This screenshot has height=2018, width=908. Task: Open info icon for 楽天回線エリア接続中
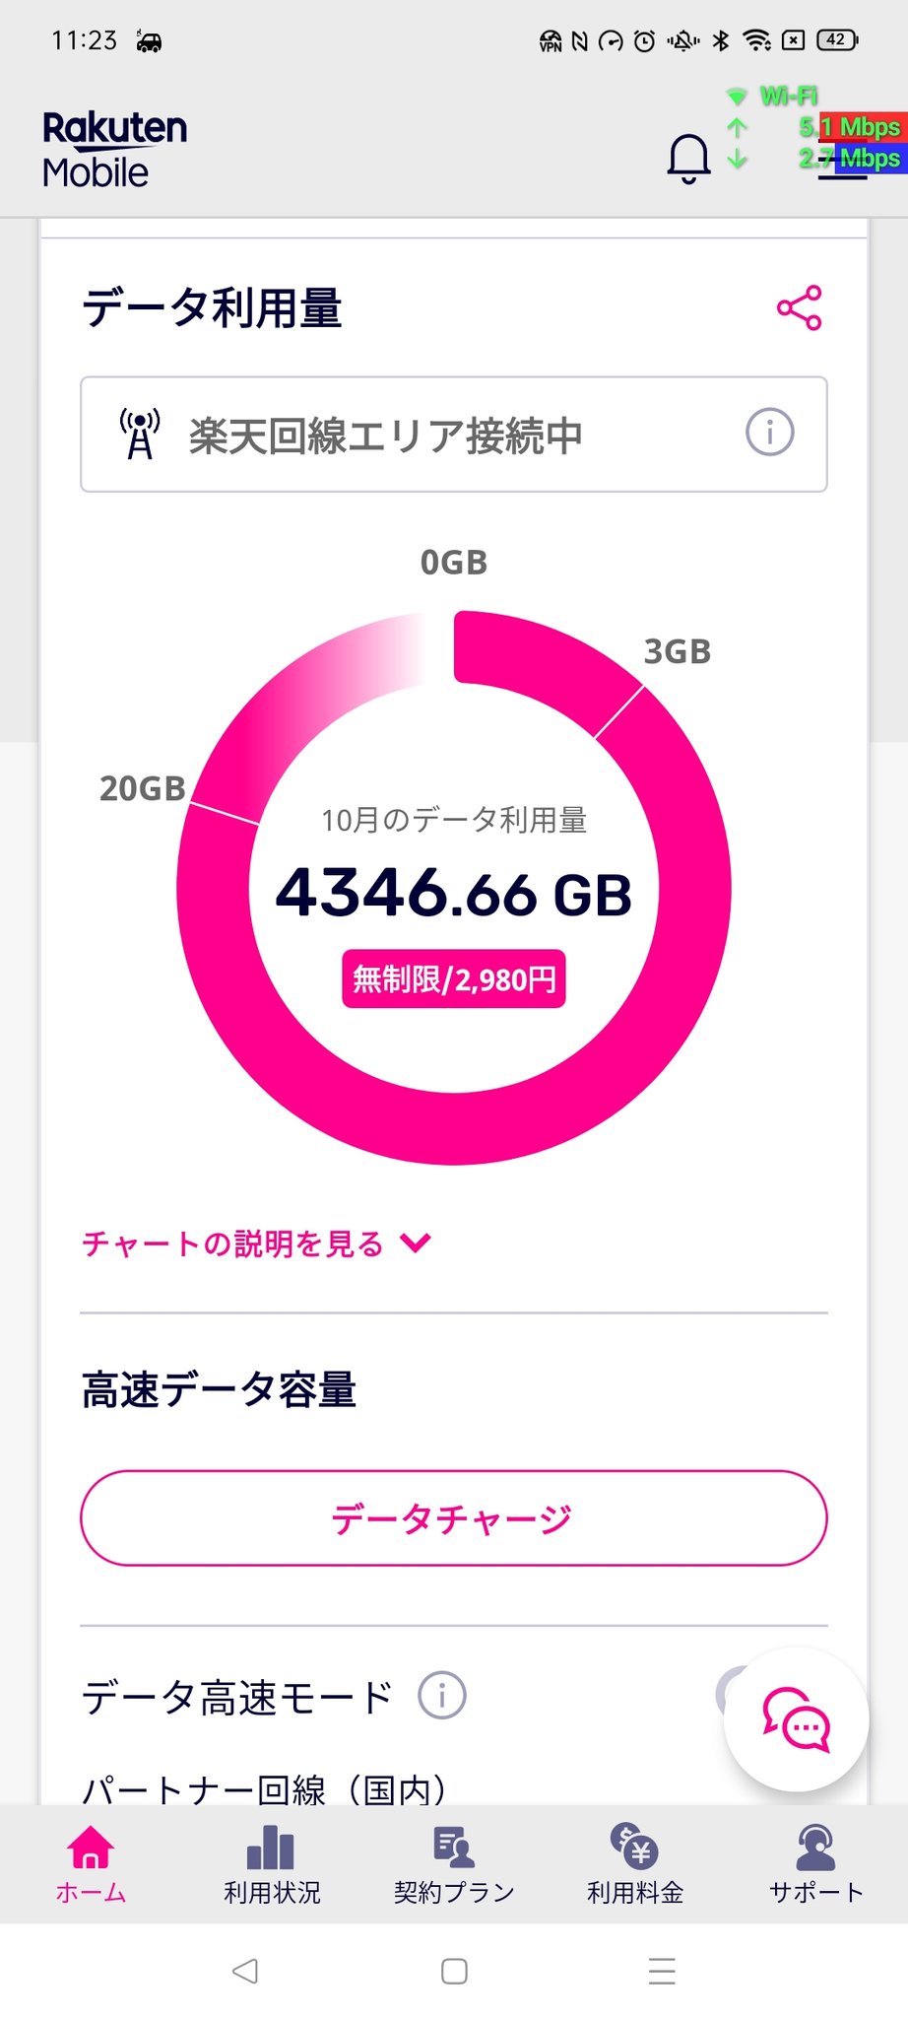769,432
